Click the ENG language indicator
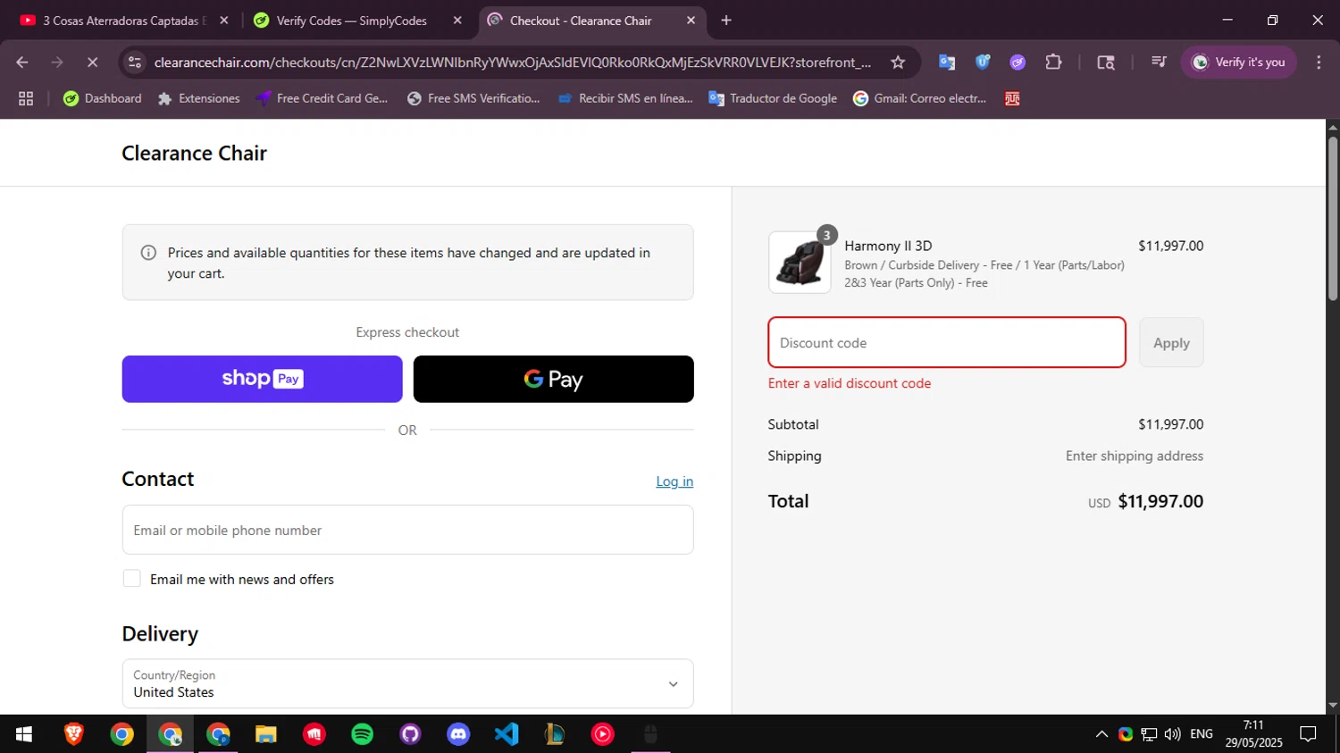The width and height of the screenshot is (1340, 753). 1202,734
